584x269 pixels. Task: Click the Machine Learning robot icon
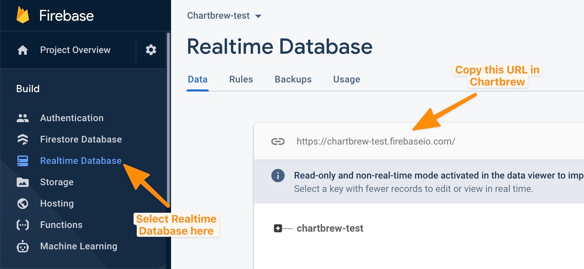23,246
